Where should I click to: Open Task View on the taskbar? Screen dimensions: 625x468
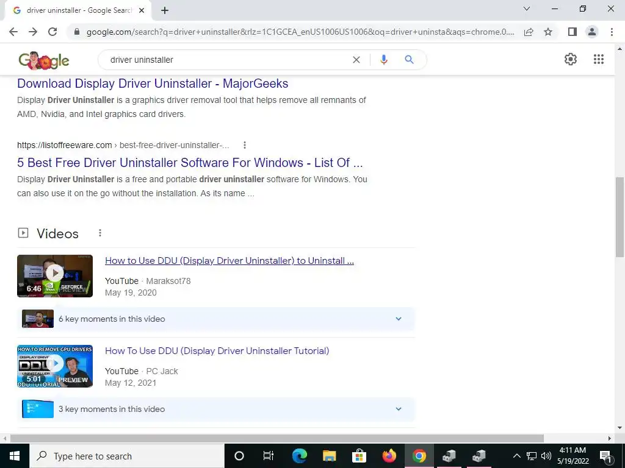[x=269, y=456]
